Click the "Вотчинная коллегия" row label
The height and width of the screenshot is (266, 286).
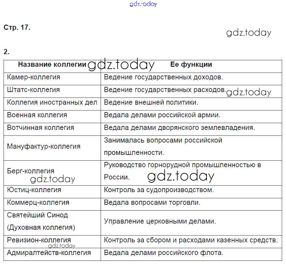[x=41, y=128]
